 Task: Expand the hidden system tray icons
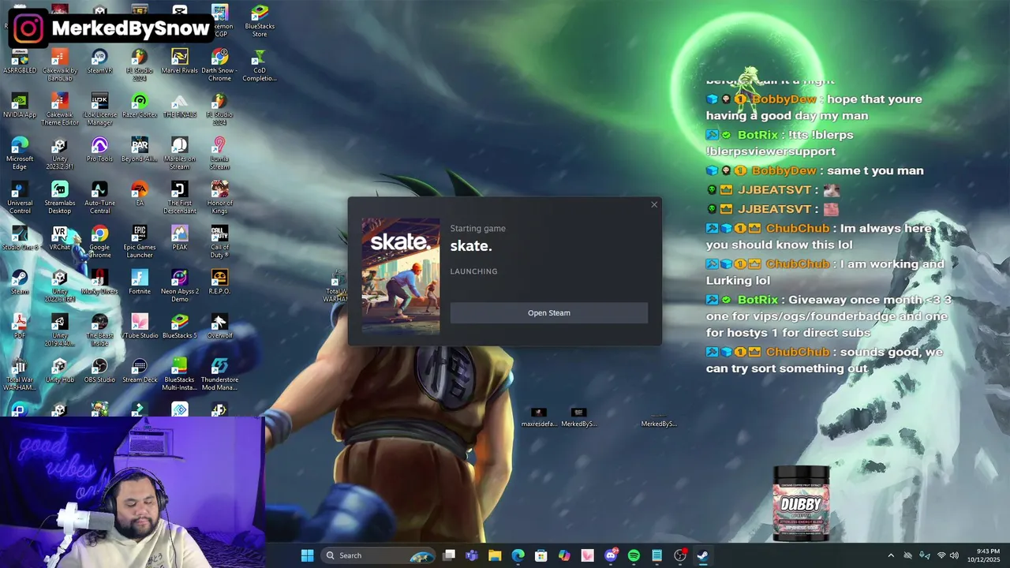[x=891, y=555]
